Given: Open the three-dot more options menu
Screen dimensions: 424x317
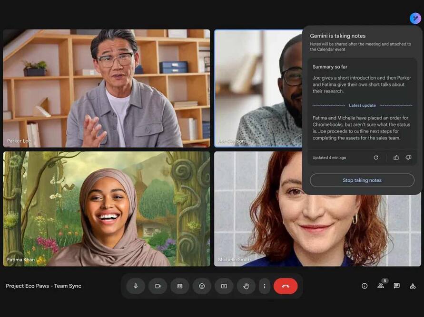Looking at the screenshot, I should click(265, 286).
